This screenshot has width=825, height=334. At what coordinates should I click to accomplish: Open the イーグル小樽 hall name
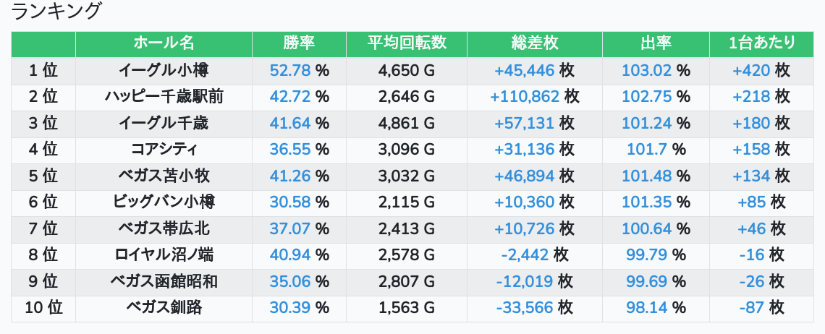(164, 71)
